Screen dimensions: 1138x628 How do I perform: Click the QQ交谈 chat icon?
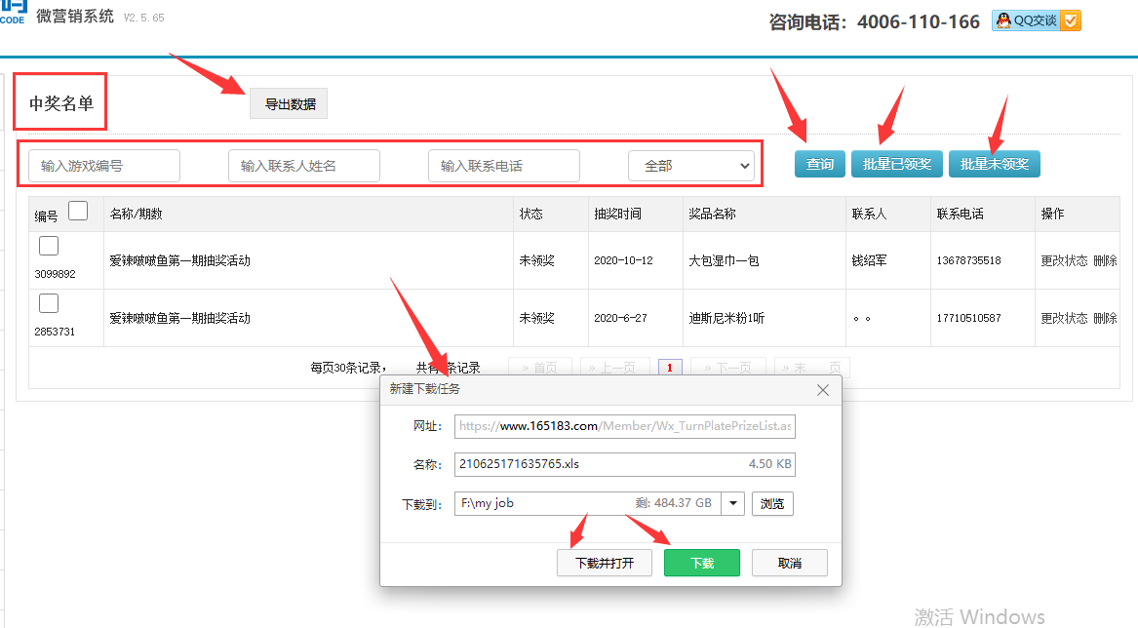[1037, 20]
